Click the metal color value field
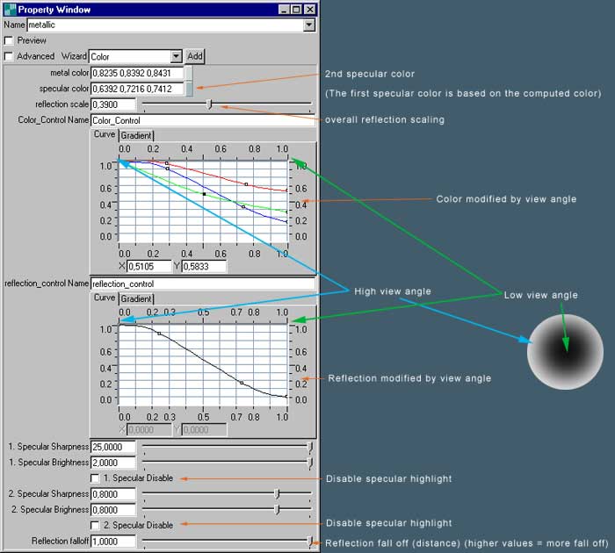Image resolution: width=615 pixels, height=553 pixels. tap(137, 73)
